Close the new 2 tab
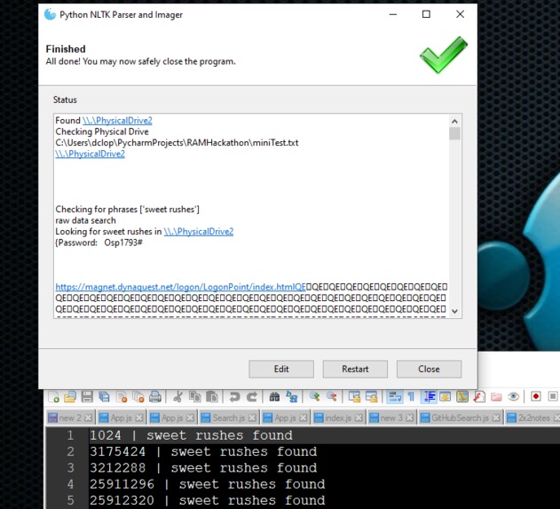This screenshot has width=560, height=509. [89, 418]
